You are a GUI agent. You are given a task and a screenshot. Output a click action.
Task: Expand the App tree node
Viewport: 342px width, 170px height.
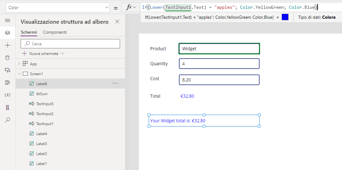(19, 64)
